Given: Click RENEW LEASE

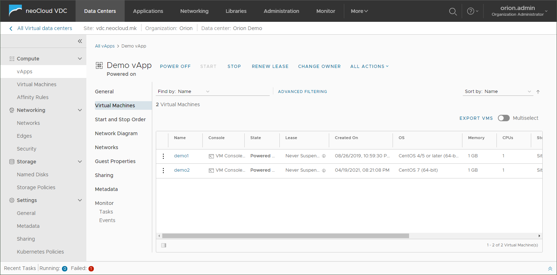Looking at the screenshot, I should coord(270,67).
